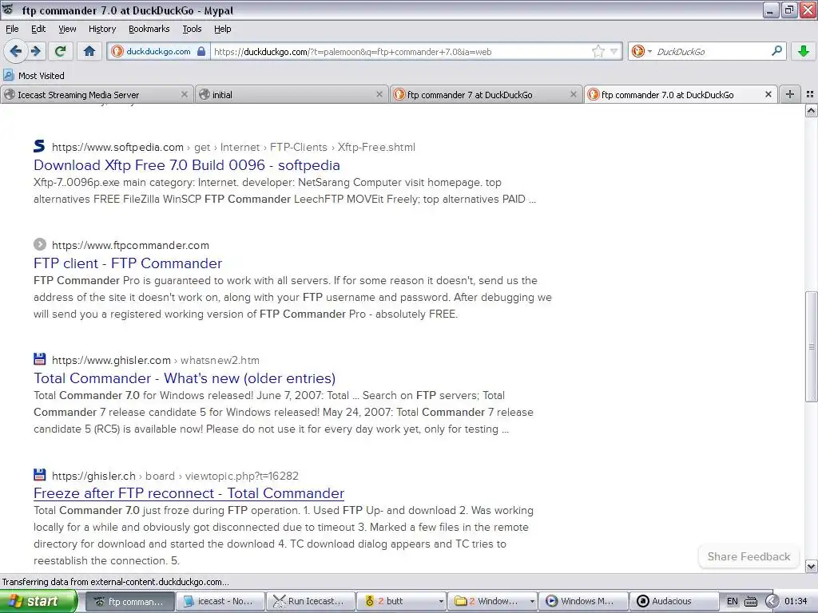This screenshot has width=818, height=613.
Task: Open the Windows Explorer taskbar group
Action: [492, 601]
